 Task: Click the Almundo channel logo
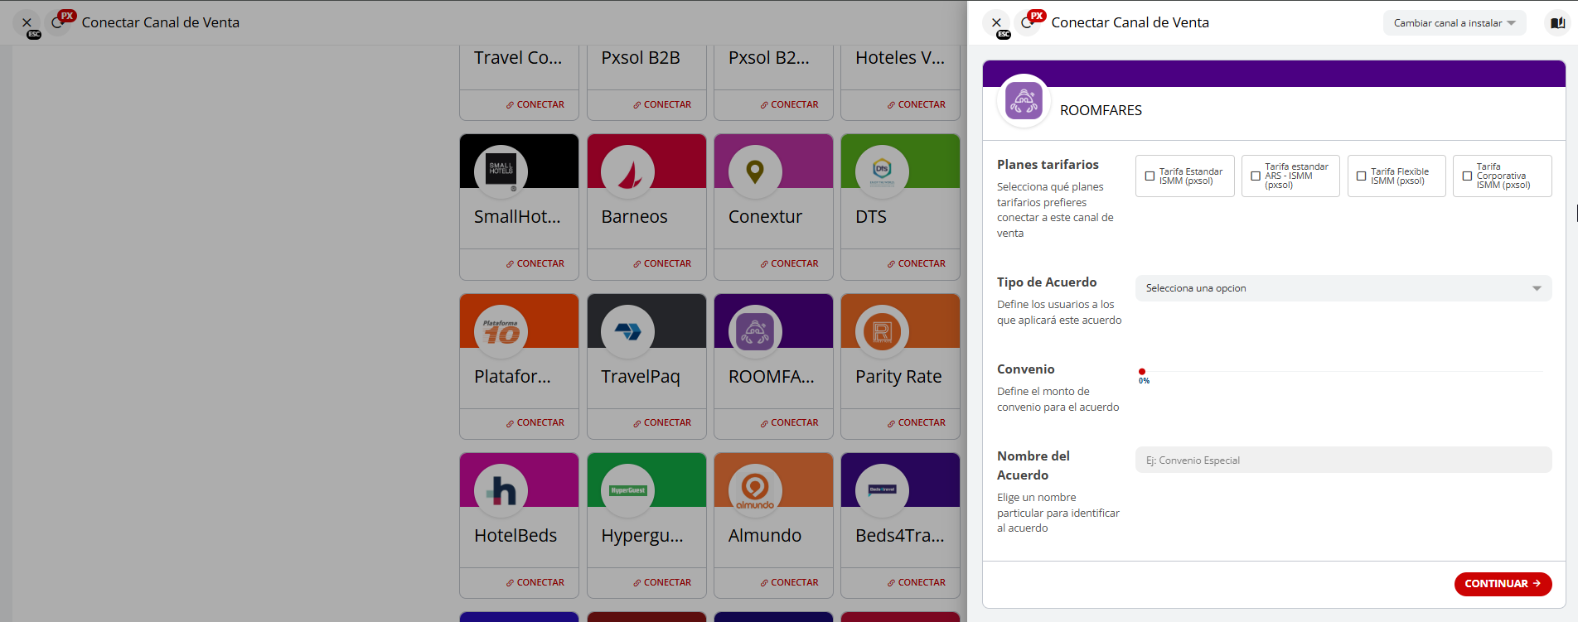point(755,490)
